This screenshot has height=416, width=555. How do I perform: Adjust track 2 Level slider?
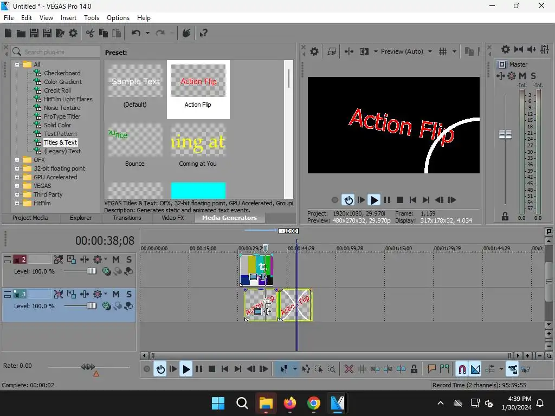pyautogui.click(x=91, y=271)
